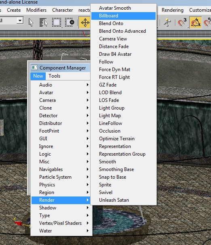Select Smoothing Base component
Viewport: 211px width, 245px height.
point(123,169)
